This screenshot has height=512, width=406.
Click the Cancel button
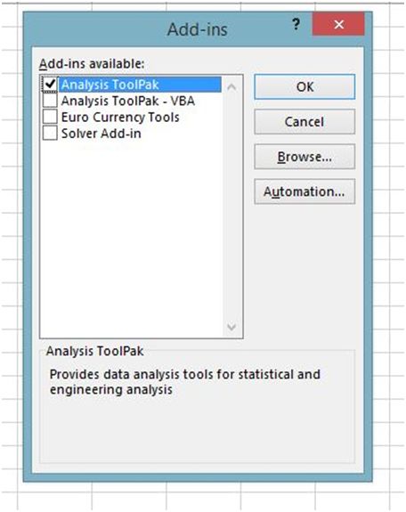(x=304, y=122)
